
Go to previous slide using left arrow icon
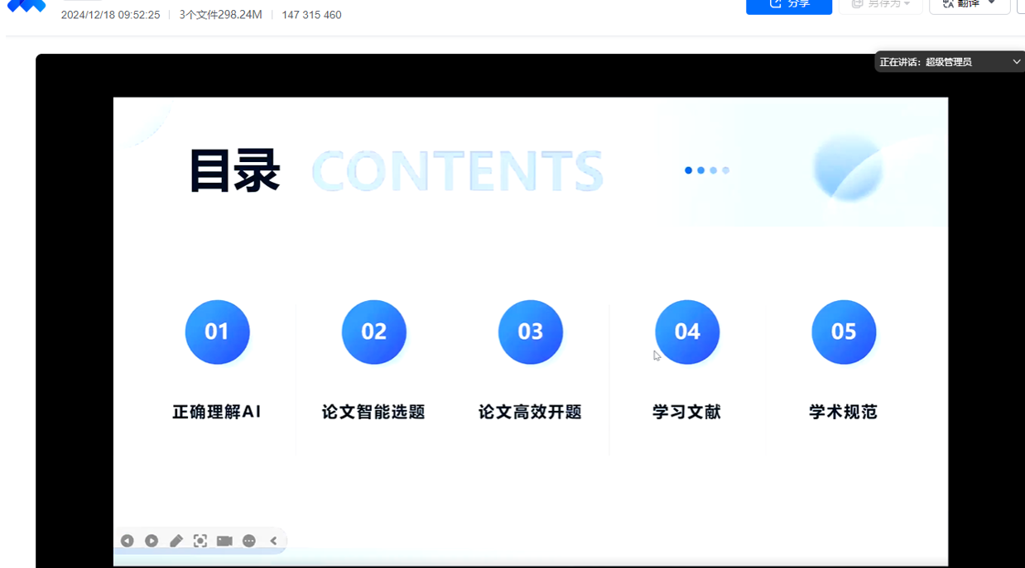click(x=127, y=541)
